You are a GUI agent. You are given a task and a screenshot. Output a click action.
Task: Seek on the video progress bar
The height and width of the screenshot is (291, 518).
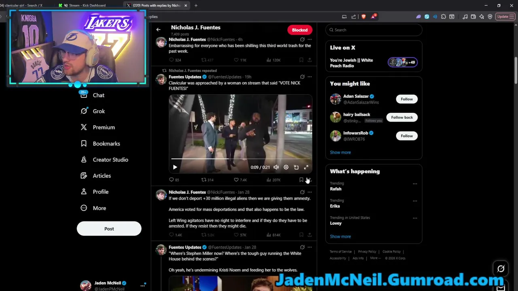(x=240, y=159)
